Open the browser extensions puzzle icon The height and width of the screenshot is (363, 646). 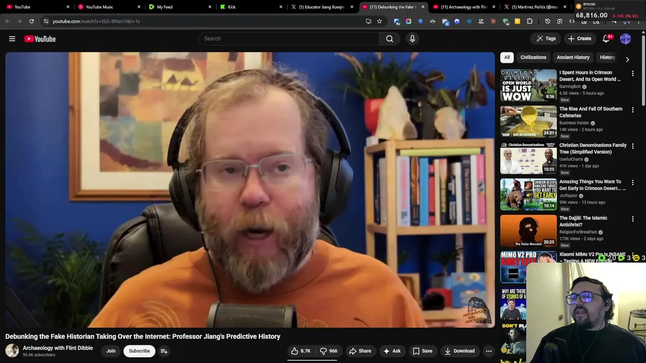(529, 21)
